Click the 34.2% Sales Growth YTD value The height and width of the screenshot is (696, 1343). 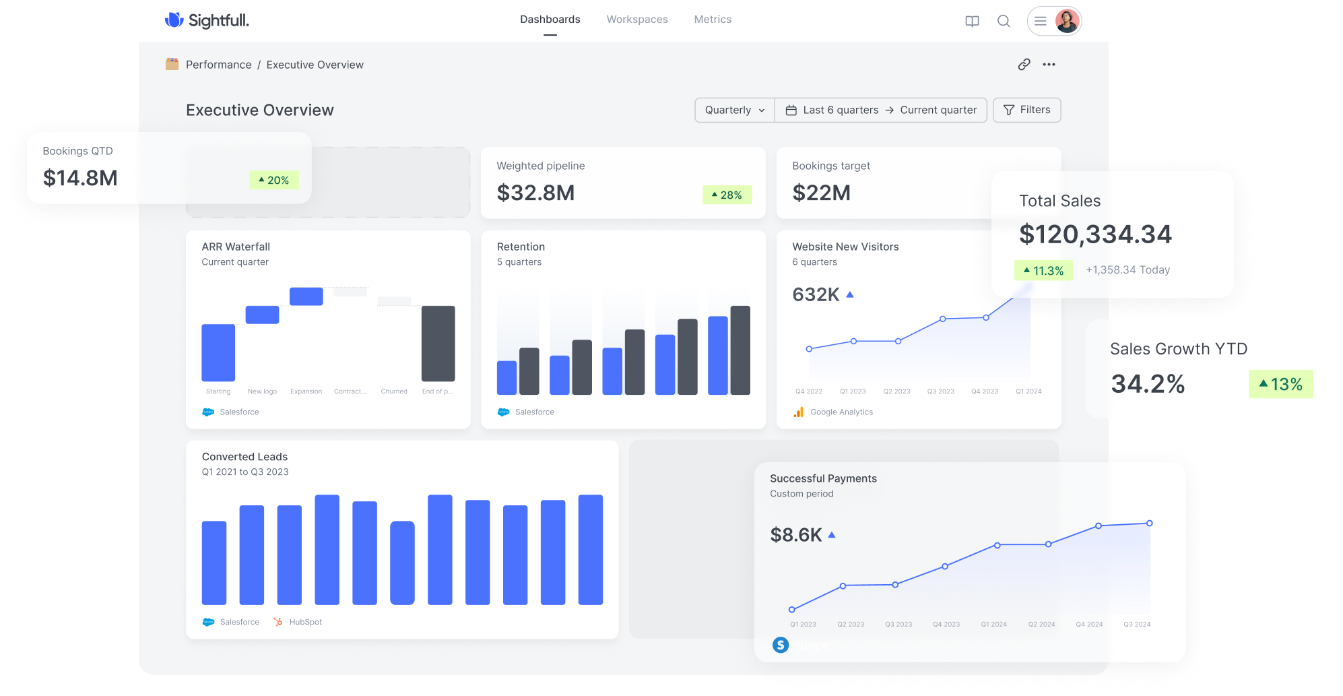point(1148,384)
